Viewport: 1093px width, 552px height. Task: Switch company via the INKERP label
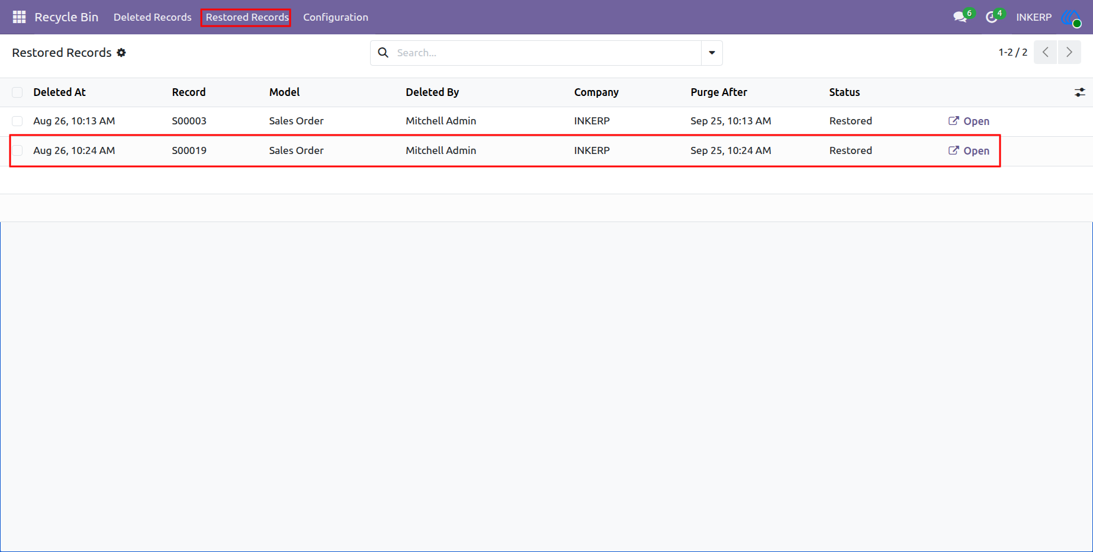point(1034,17)
